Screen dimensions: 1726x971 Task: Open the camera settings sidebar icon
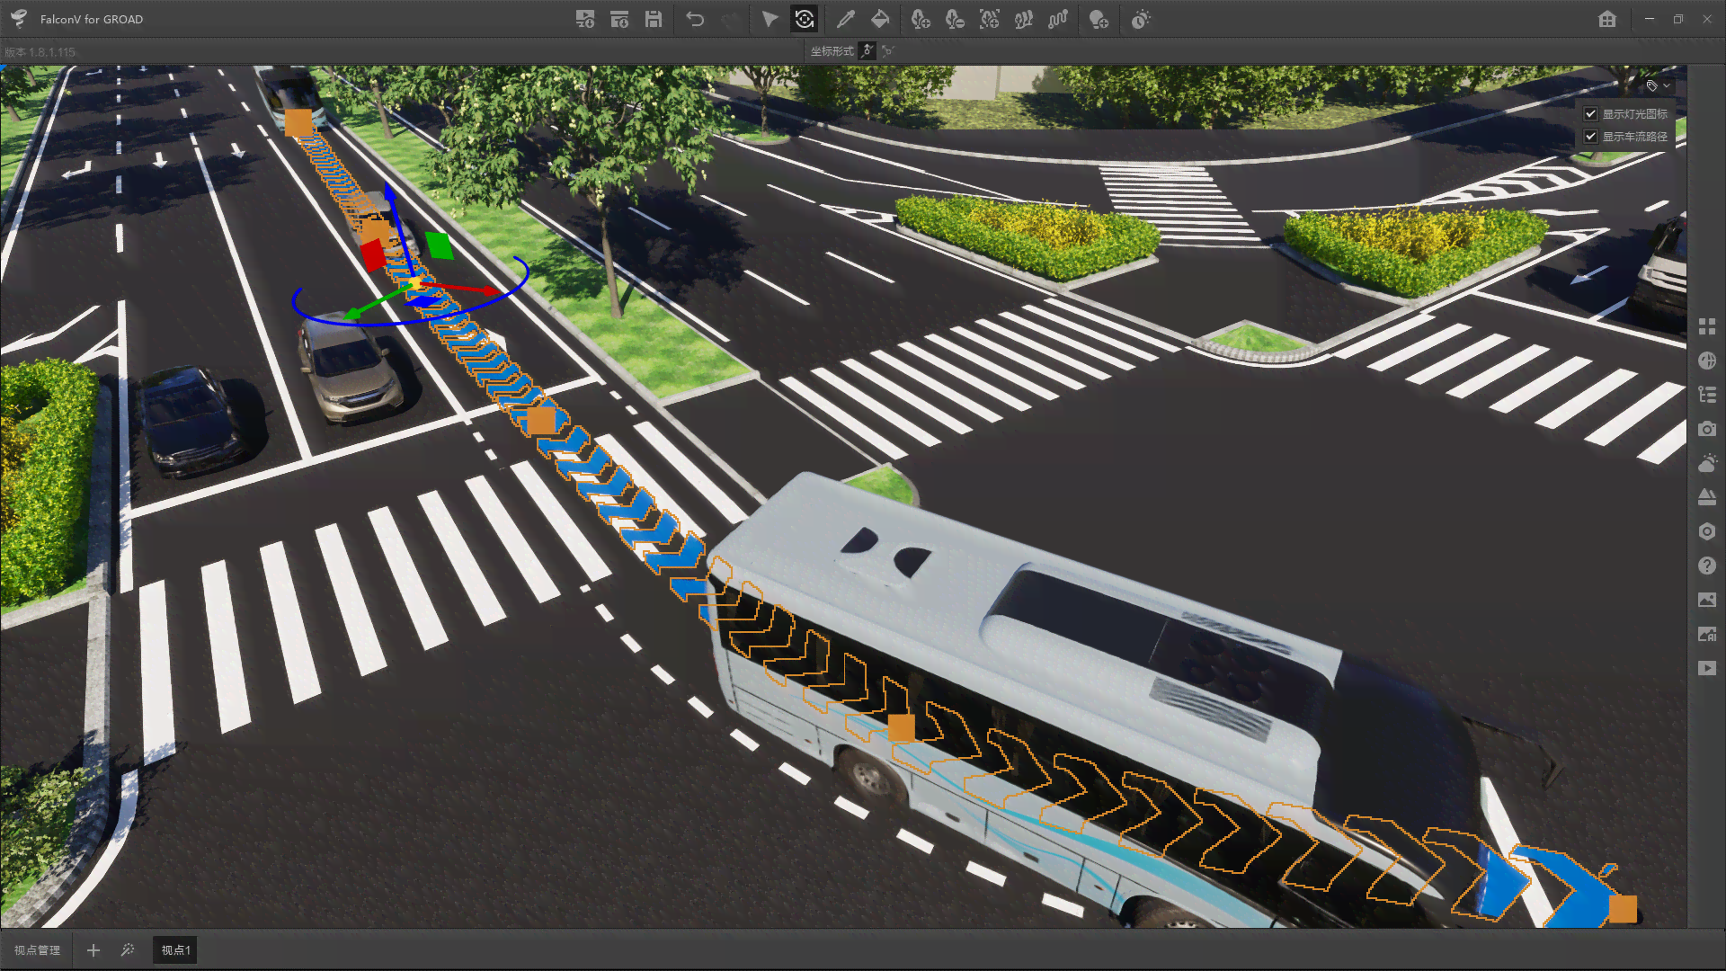tap(1707, 429)
